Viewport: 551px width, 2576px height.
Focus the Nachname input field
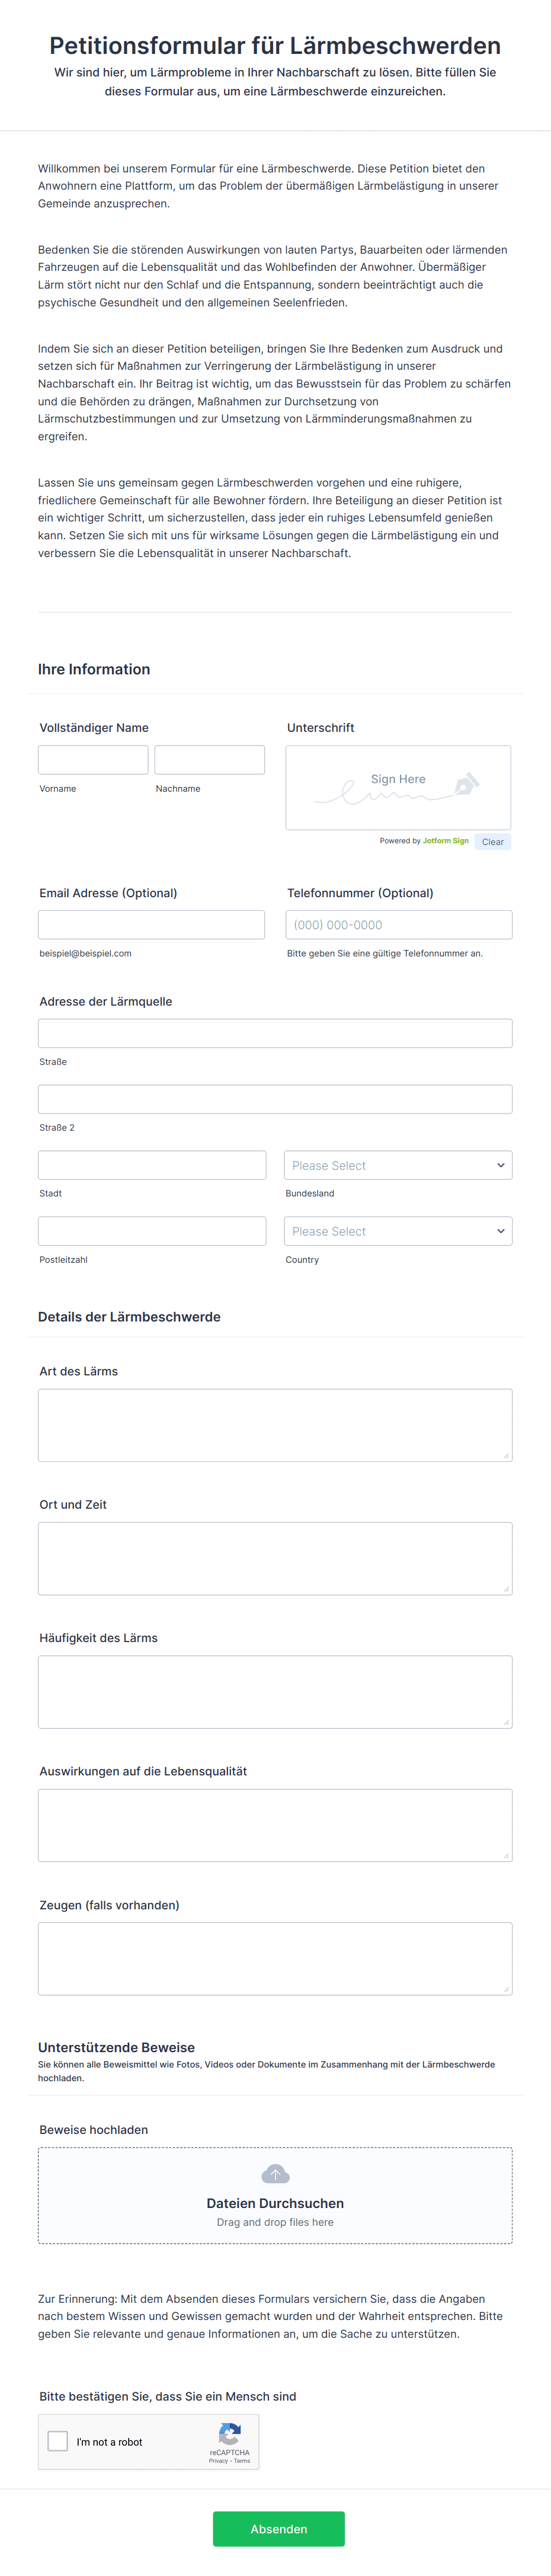coord(210,760)
